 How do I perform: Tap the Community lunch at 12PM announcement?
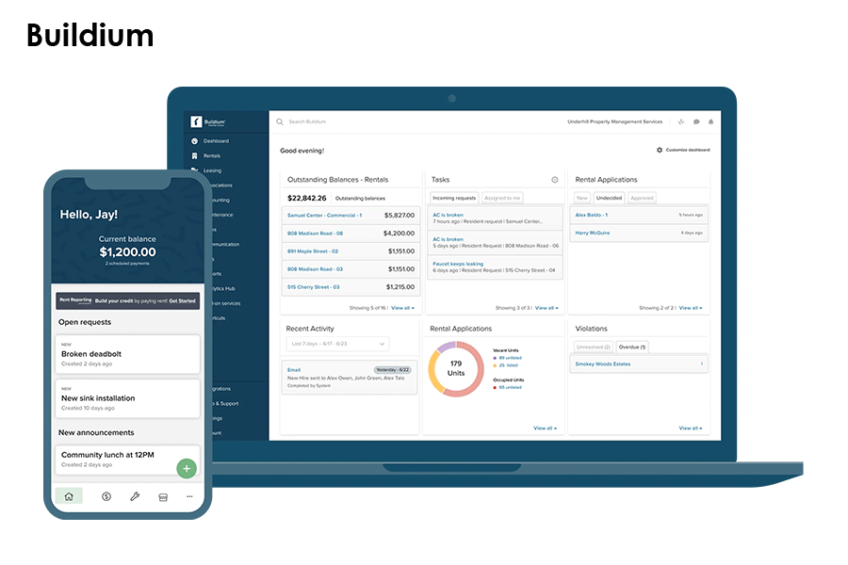(127, 460)
